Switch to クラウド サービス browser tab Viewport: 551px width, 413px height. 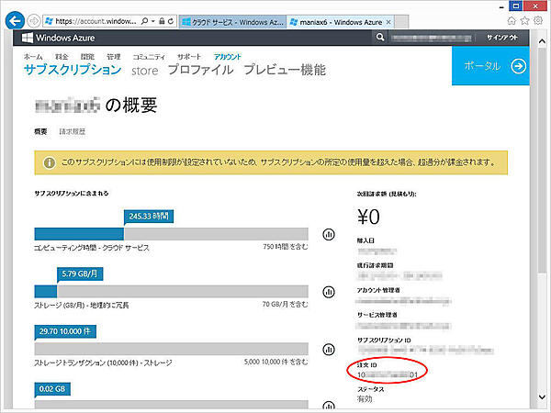pos(231,20)
